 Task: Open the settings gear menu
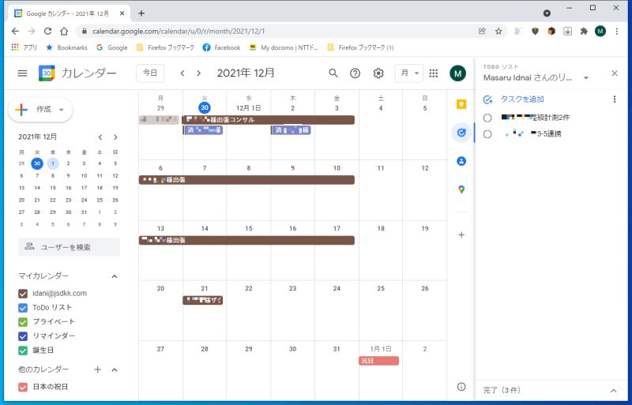coord(378,73)
